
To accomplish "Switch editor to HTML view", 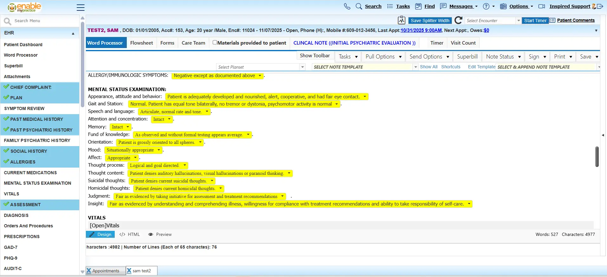I will click(130, 234).
